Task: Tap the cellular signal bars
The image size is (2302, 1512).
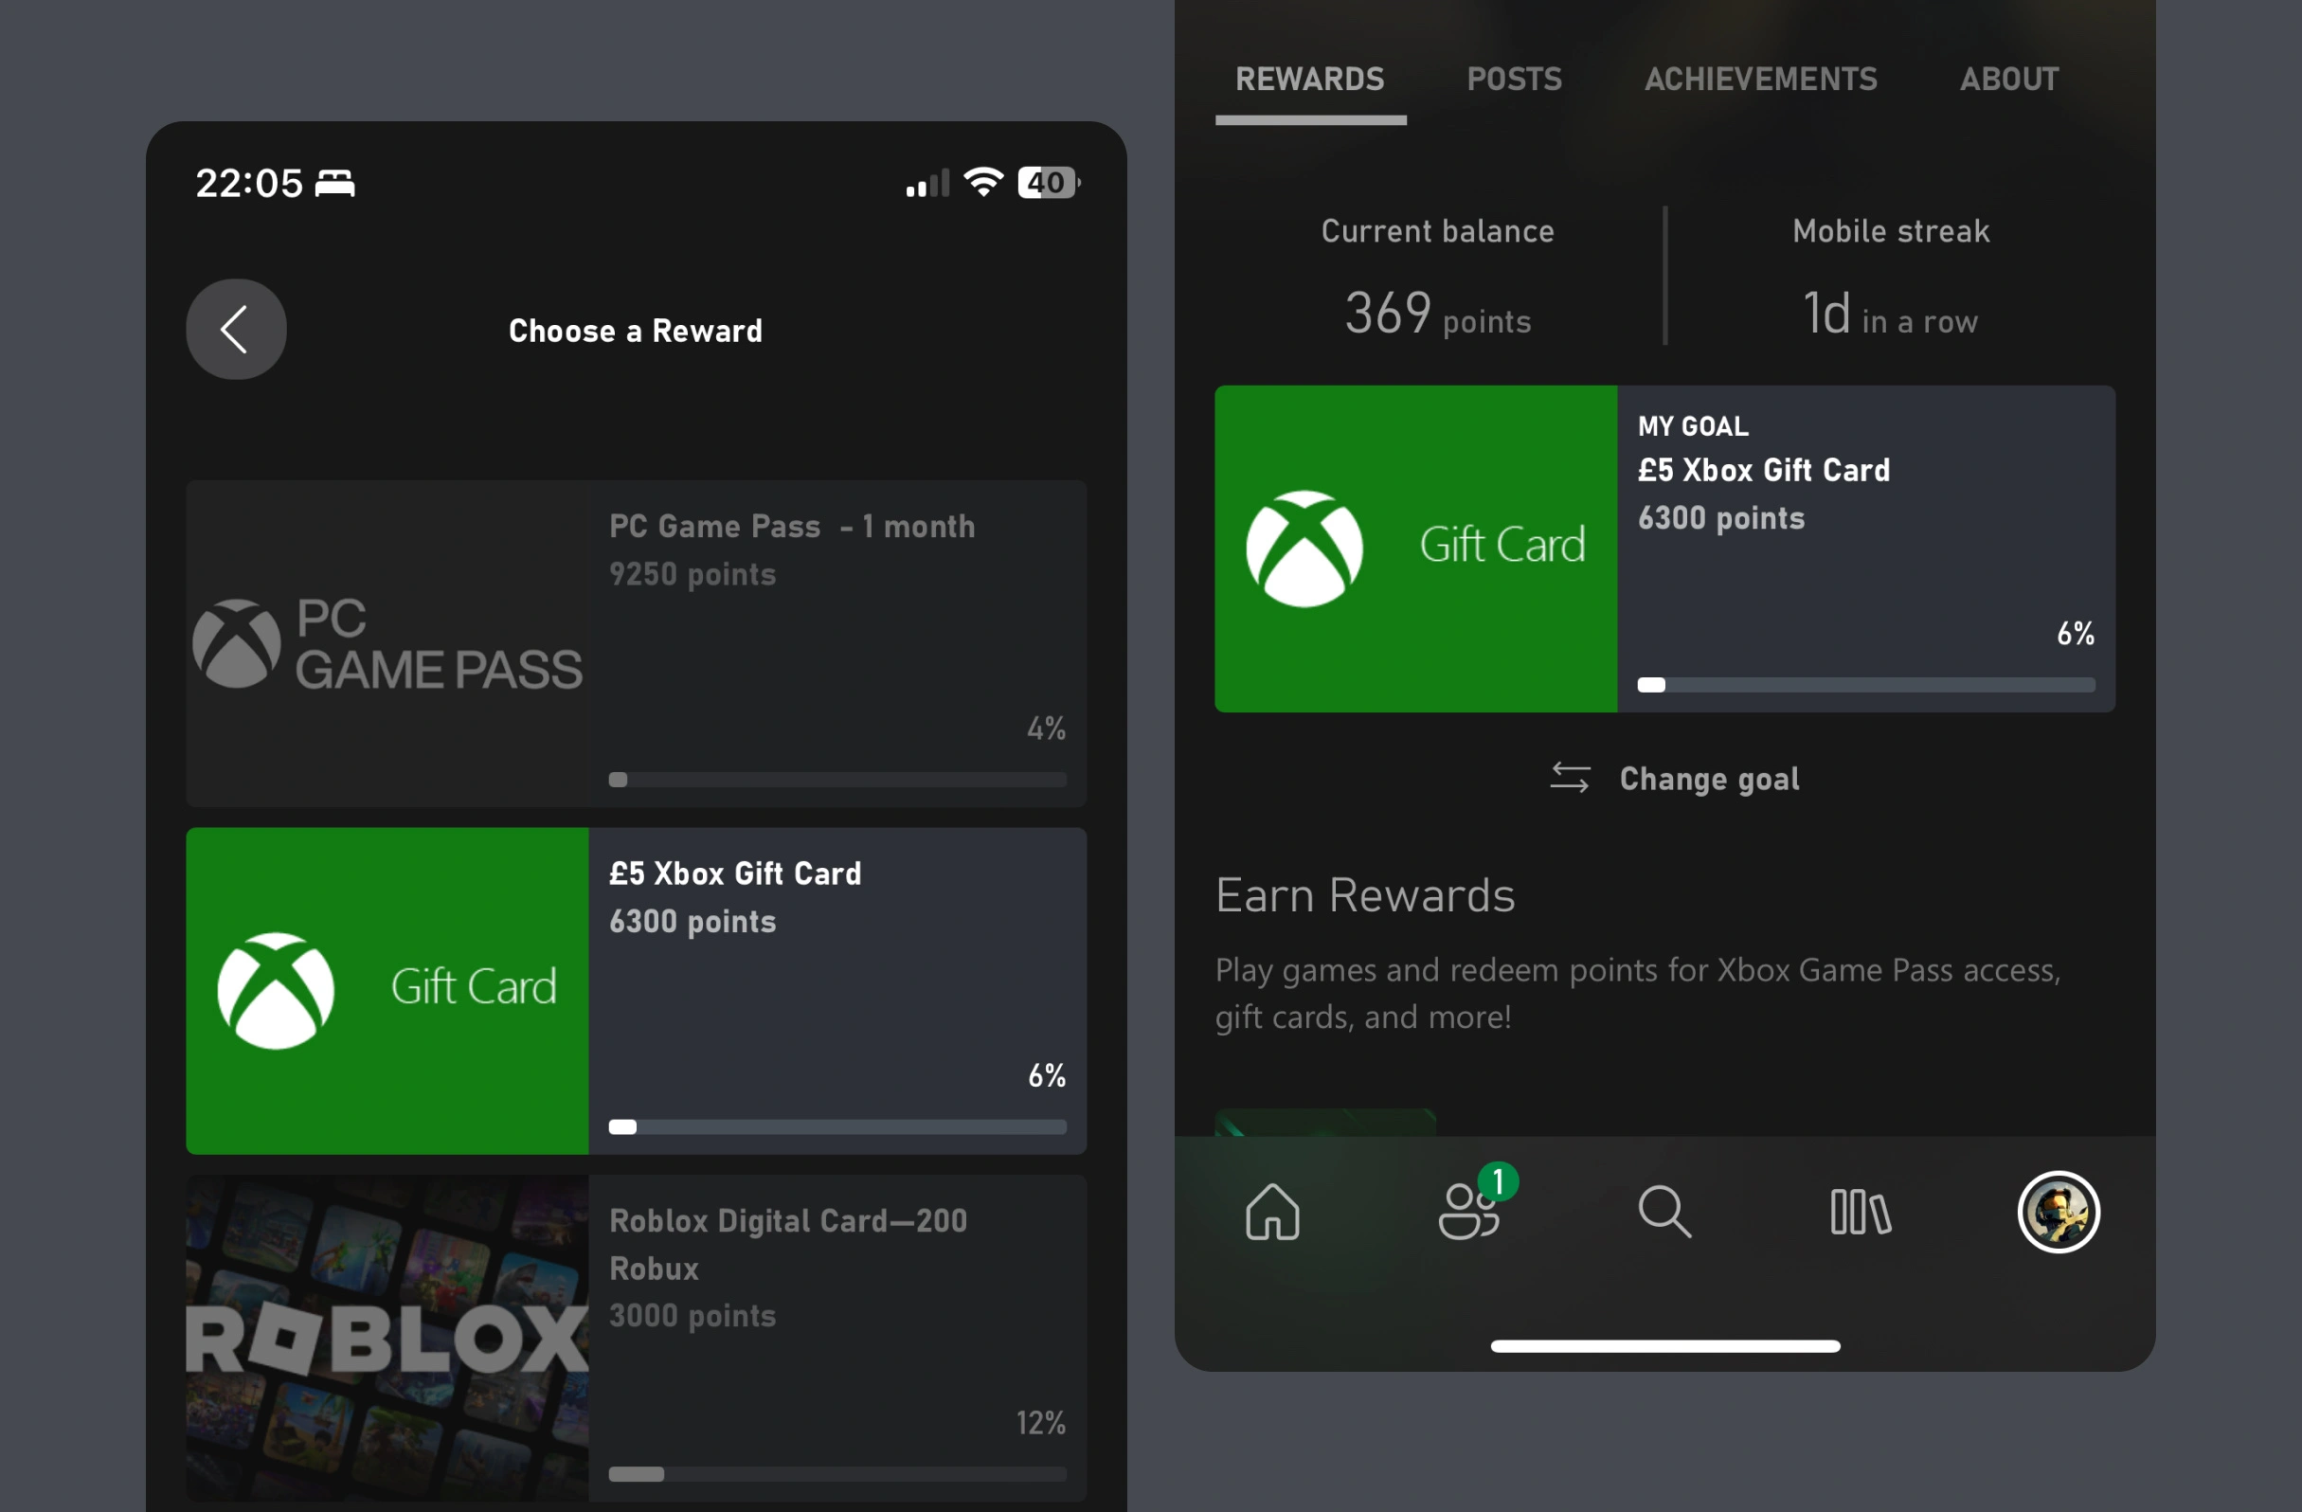Action: click(926, 183)
